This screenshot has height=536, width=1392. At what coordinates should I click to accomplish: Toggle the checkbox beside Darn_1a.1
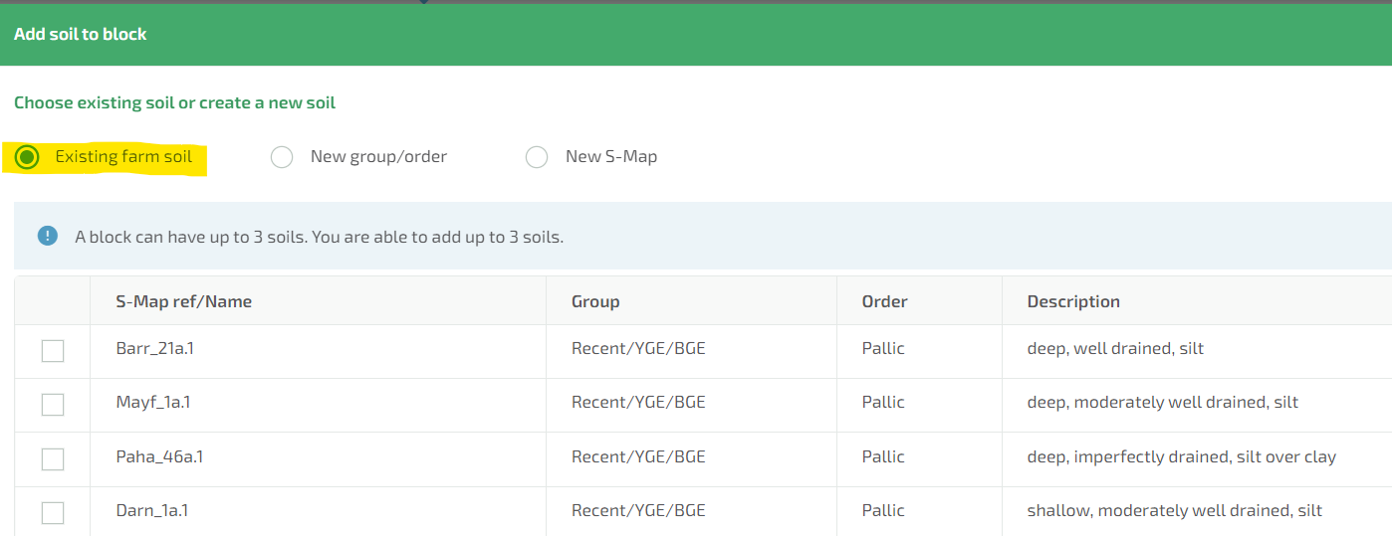click(53, 512)
